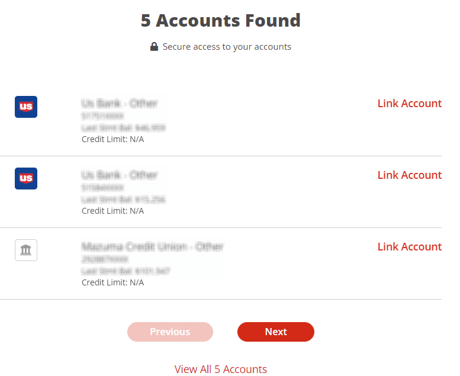Click the lock icon beside Secure access
The image size is (460, 376).
(154, 47)
